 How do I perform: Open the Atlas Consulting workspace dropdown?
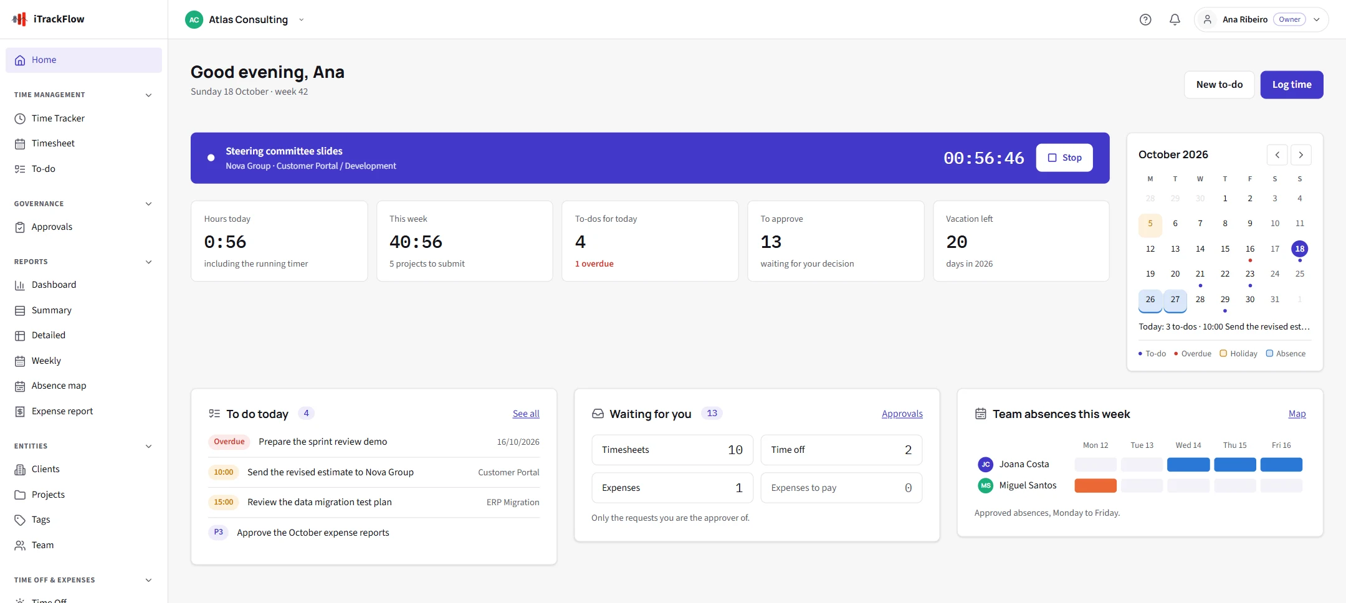[x=302, y=19]
